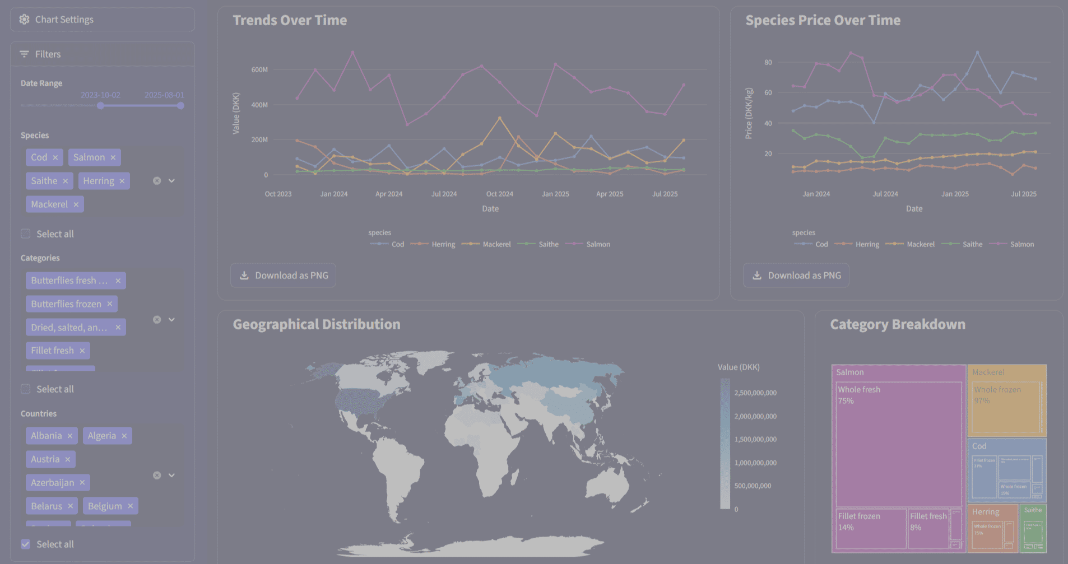The height and width of the screenshot is (564, 1068).
Task: Remove the Mackerel tag with its x
Action: [x=76, y=205]
